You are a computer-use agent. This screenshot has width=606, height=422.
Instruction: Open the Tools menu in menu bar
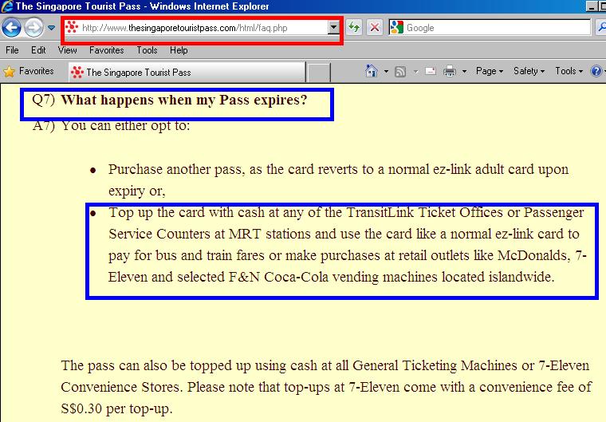[x=147, y=50]
